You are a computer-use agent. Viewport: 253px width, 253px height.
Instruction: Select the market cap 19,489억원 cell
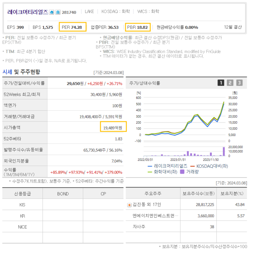113,128
